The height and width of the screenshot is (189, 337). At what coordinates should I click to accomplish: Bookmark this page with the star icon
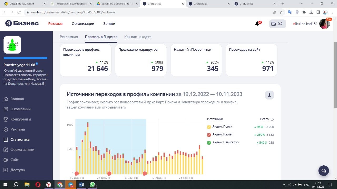281,12
